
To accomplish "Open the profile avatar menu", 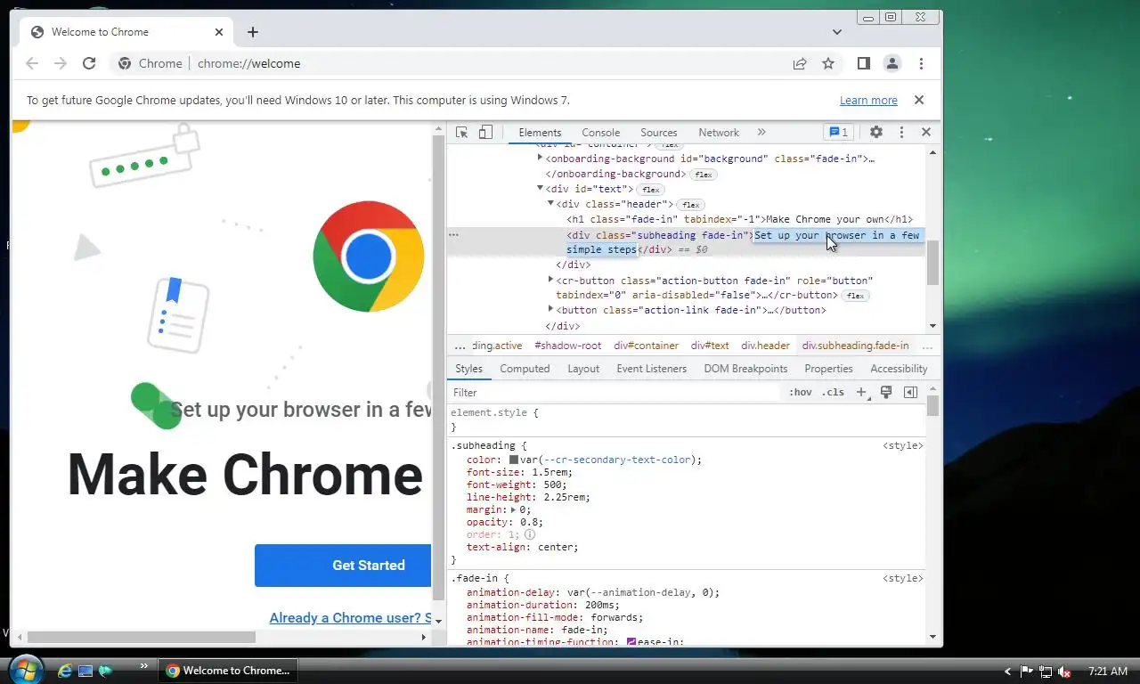I will pos(892,63).
